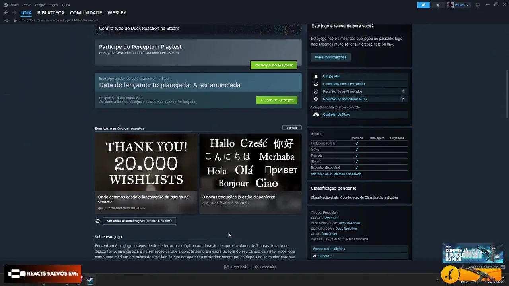The height and width of the screenshot is (286, 509).
Task: Open the Controles de Xbox link
Action: tap(336, 114)
